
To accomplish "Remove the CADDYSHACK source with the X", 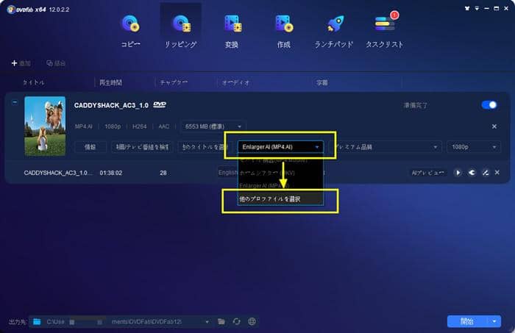I will (494, 126).
